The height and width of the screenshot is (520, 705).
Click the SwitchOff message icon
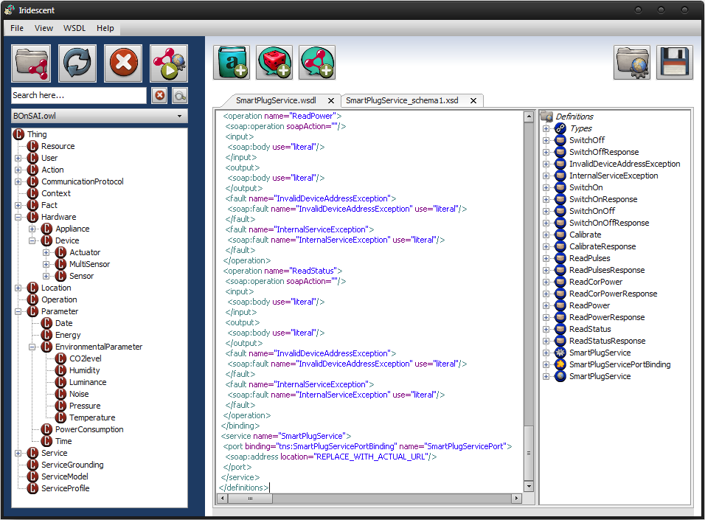[560, 140]
